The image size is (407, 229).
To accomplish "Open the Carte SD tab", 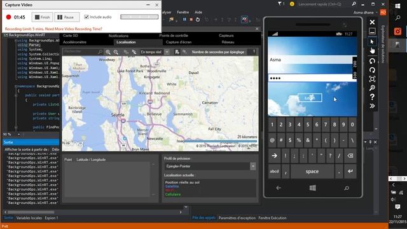I will (71, 36).
